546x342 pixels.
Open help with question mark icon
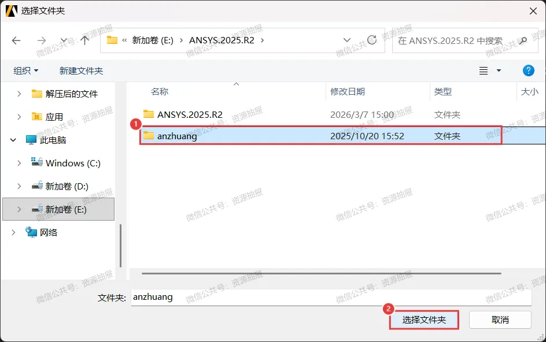[x=528, y=70]
